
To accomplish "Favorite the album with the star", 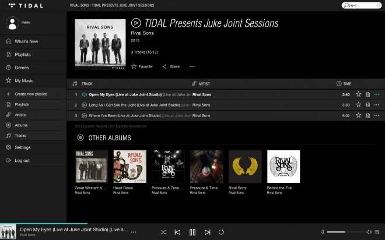I will (142, 66).
